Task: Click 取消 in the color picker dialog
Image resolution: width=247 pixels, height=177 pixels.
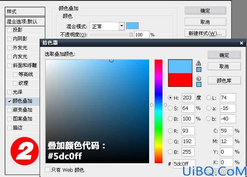Action: (x=224, y=66)
